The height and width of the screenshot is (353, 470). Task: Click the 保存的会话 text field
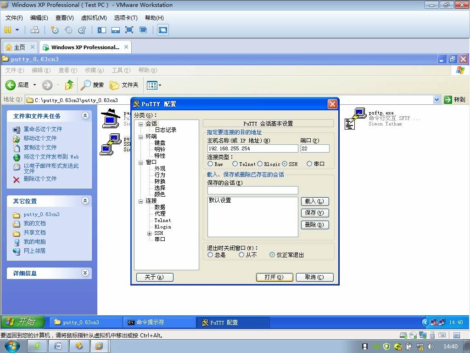tap(253, 190)
